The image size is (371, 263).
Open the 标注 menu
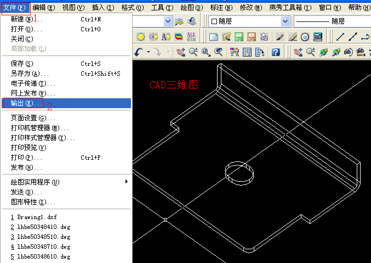(x=221, y=8)
